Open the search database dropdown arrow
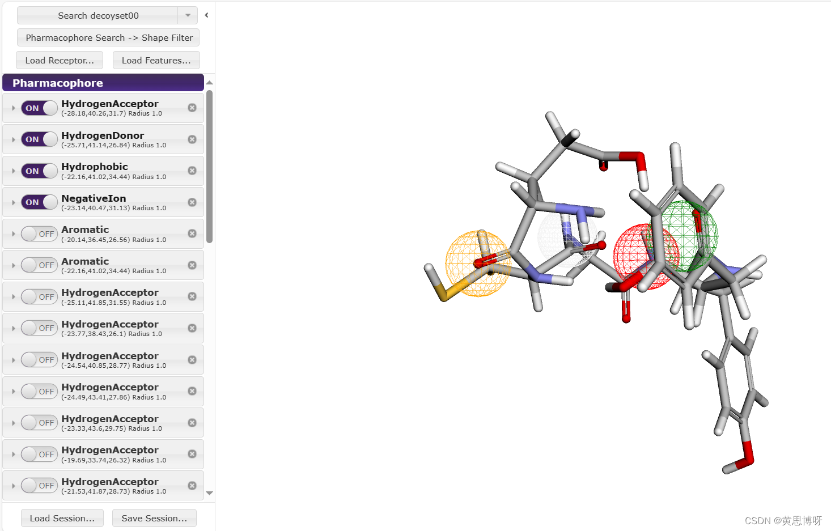This screenshot has width=831, height=531. point(188,15)
